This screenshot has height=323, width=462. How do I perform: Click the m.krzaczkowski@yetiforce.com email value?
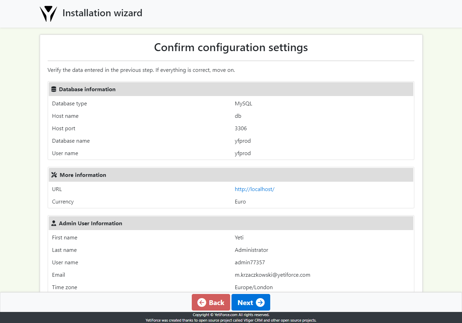272,275
